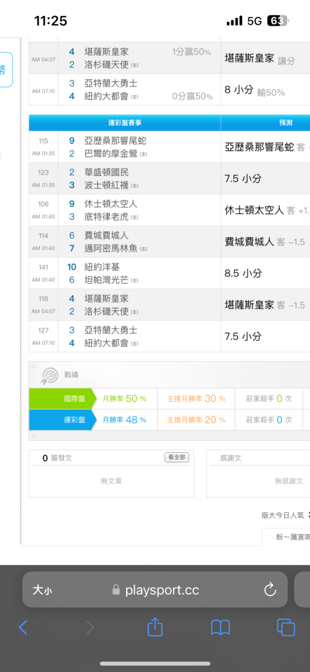Tap 月勝率 50 % in 國際盤 row

tap(125, 398)
